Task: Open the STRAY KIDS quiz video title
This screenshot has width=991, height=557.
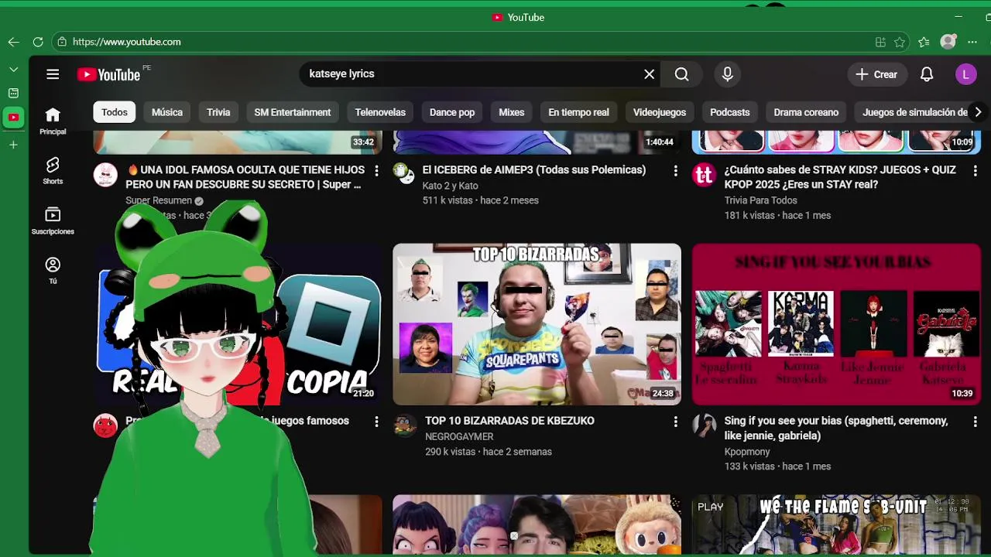Action: 841,177
